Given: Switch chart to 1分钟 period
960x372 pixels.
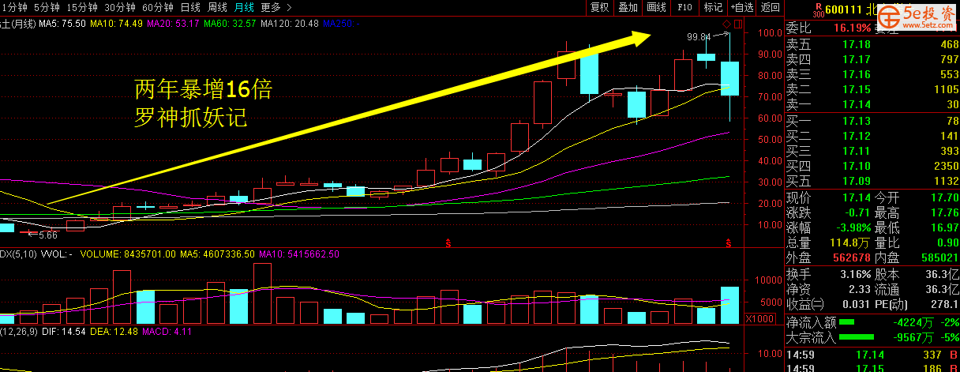Looking at the screenshot, I should (x=15, y=7).
